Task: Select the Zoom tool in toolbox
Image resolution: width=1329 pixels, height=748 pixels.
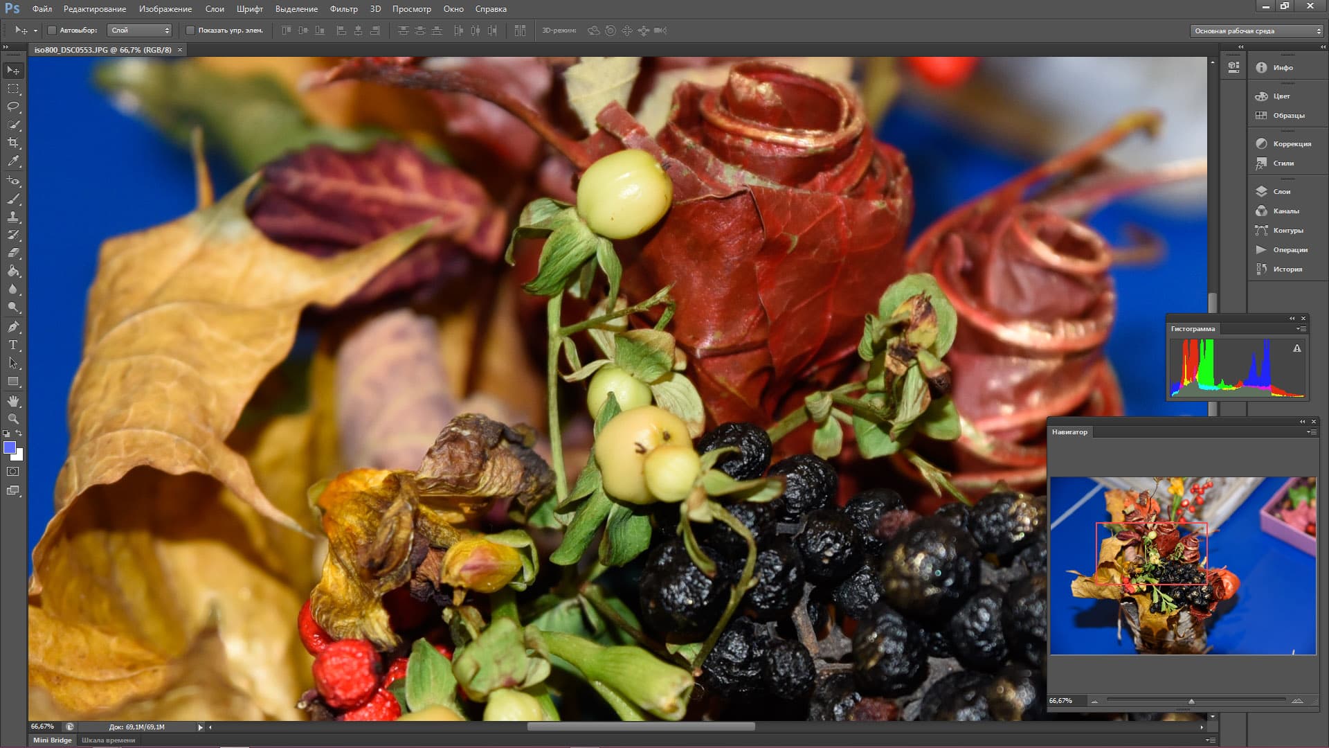Action: [x=13, y=419]
